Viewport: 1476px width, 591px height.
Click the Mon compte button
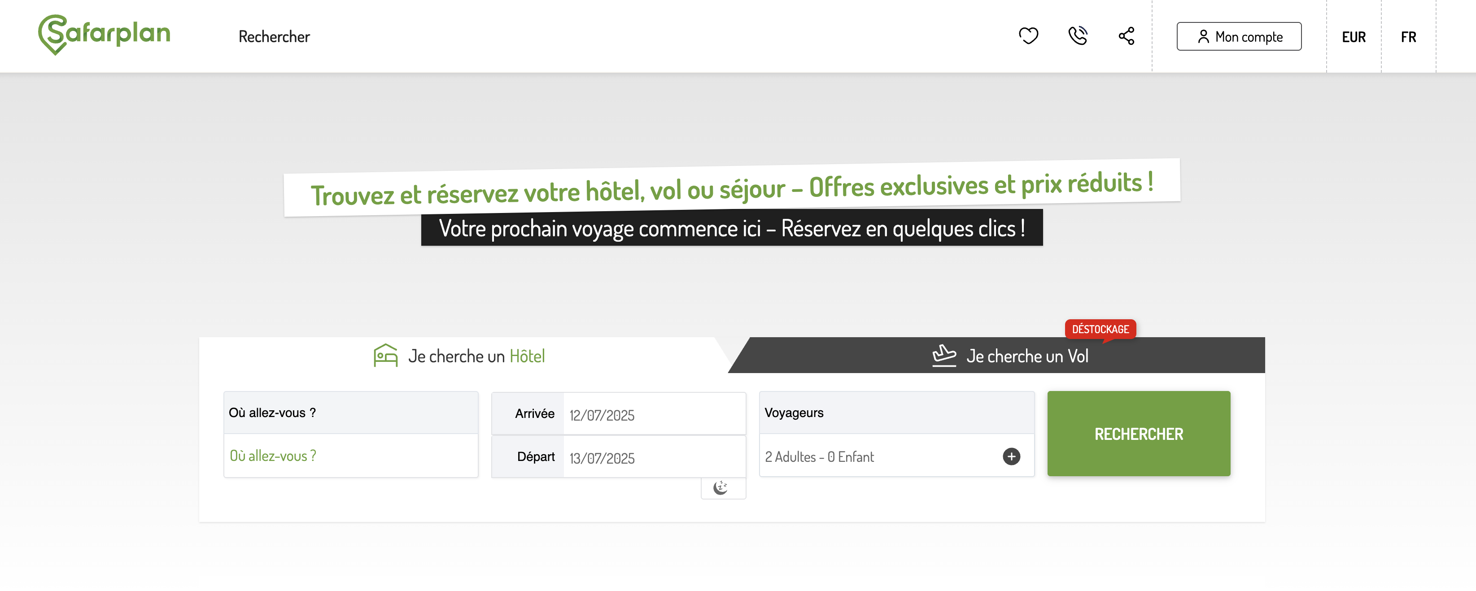[x=1240, y=36]
